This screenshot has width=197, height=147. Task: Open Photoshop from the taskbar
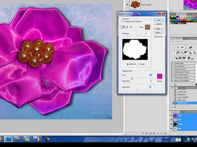[x=9, y=139]
